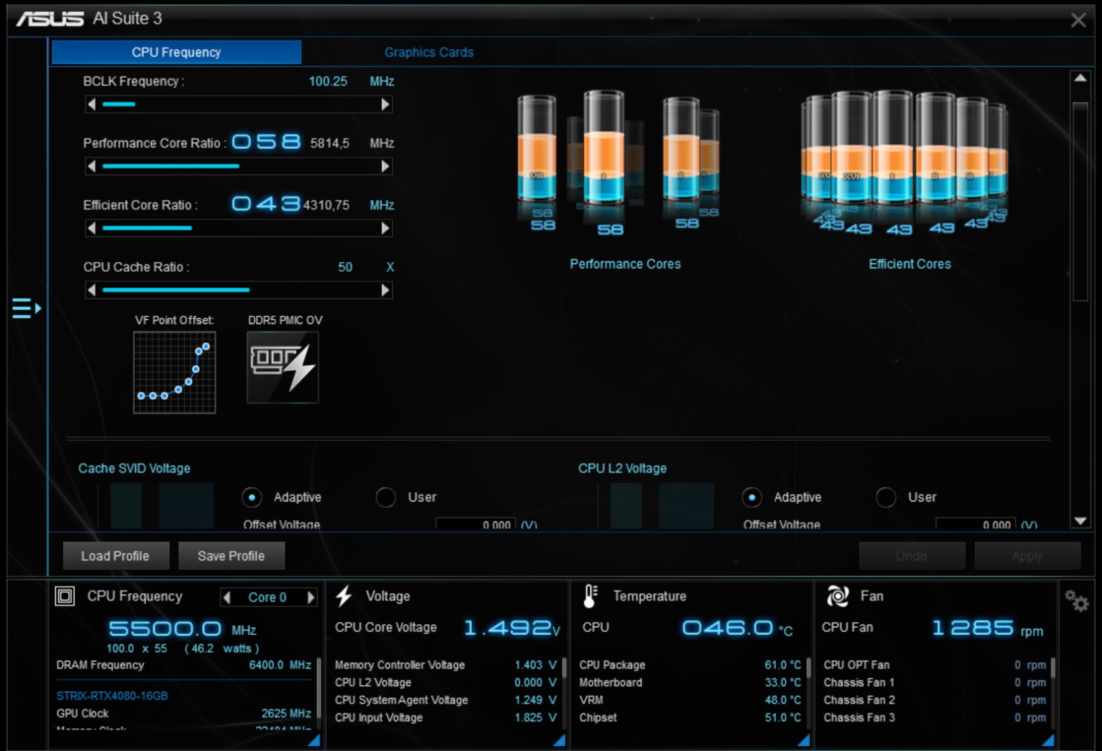Expand the left sidebar menu icon

pos(26,308)
